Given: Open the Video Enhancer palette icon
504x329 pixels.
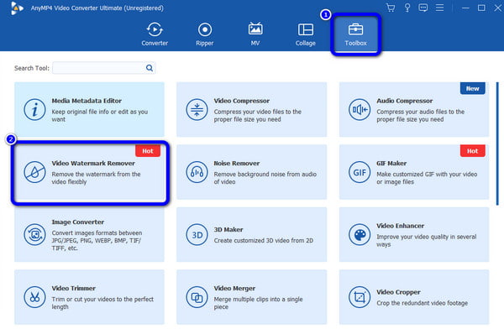Looking at the screenshot, I should point(360,235).
